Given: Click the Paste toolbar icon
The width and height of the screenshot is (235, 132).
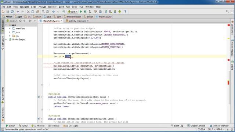Looking at the screenshot, I should [37, 11].
